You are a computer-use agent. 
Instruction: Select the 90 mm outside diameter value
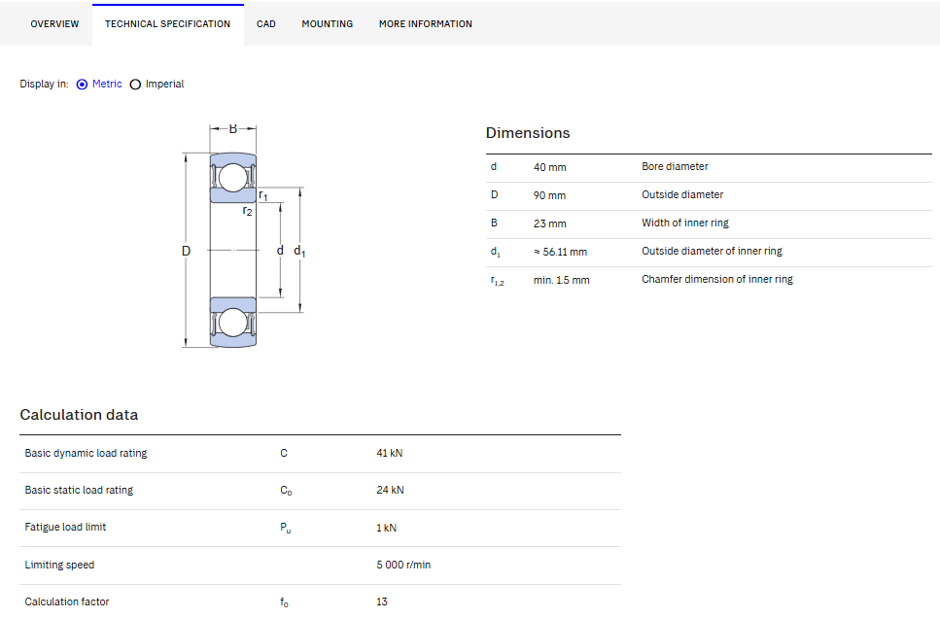[550, 195]
